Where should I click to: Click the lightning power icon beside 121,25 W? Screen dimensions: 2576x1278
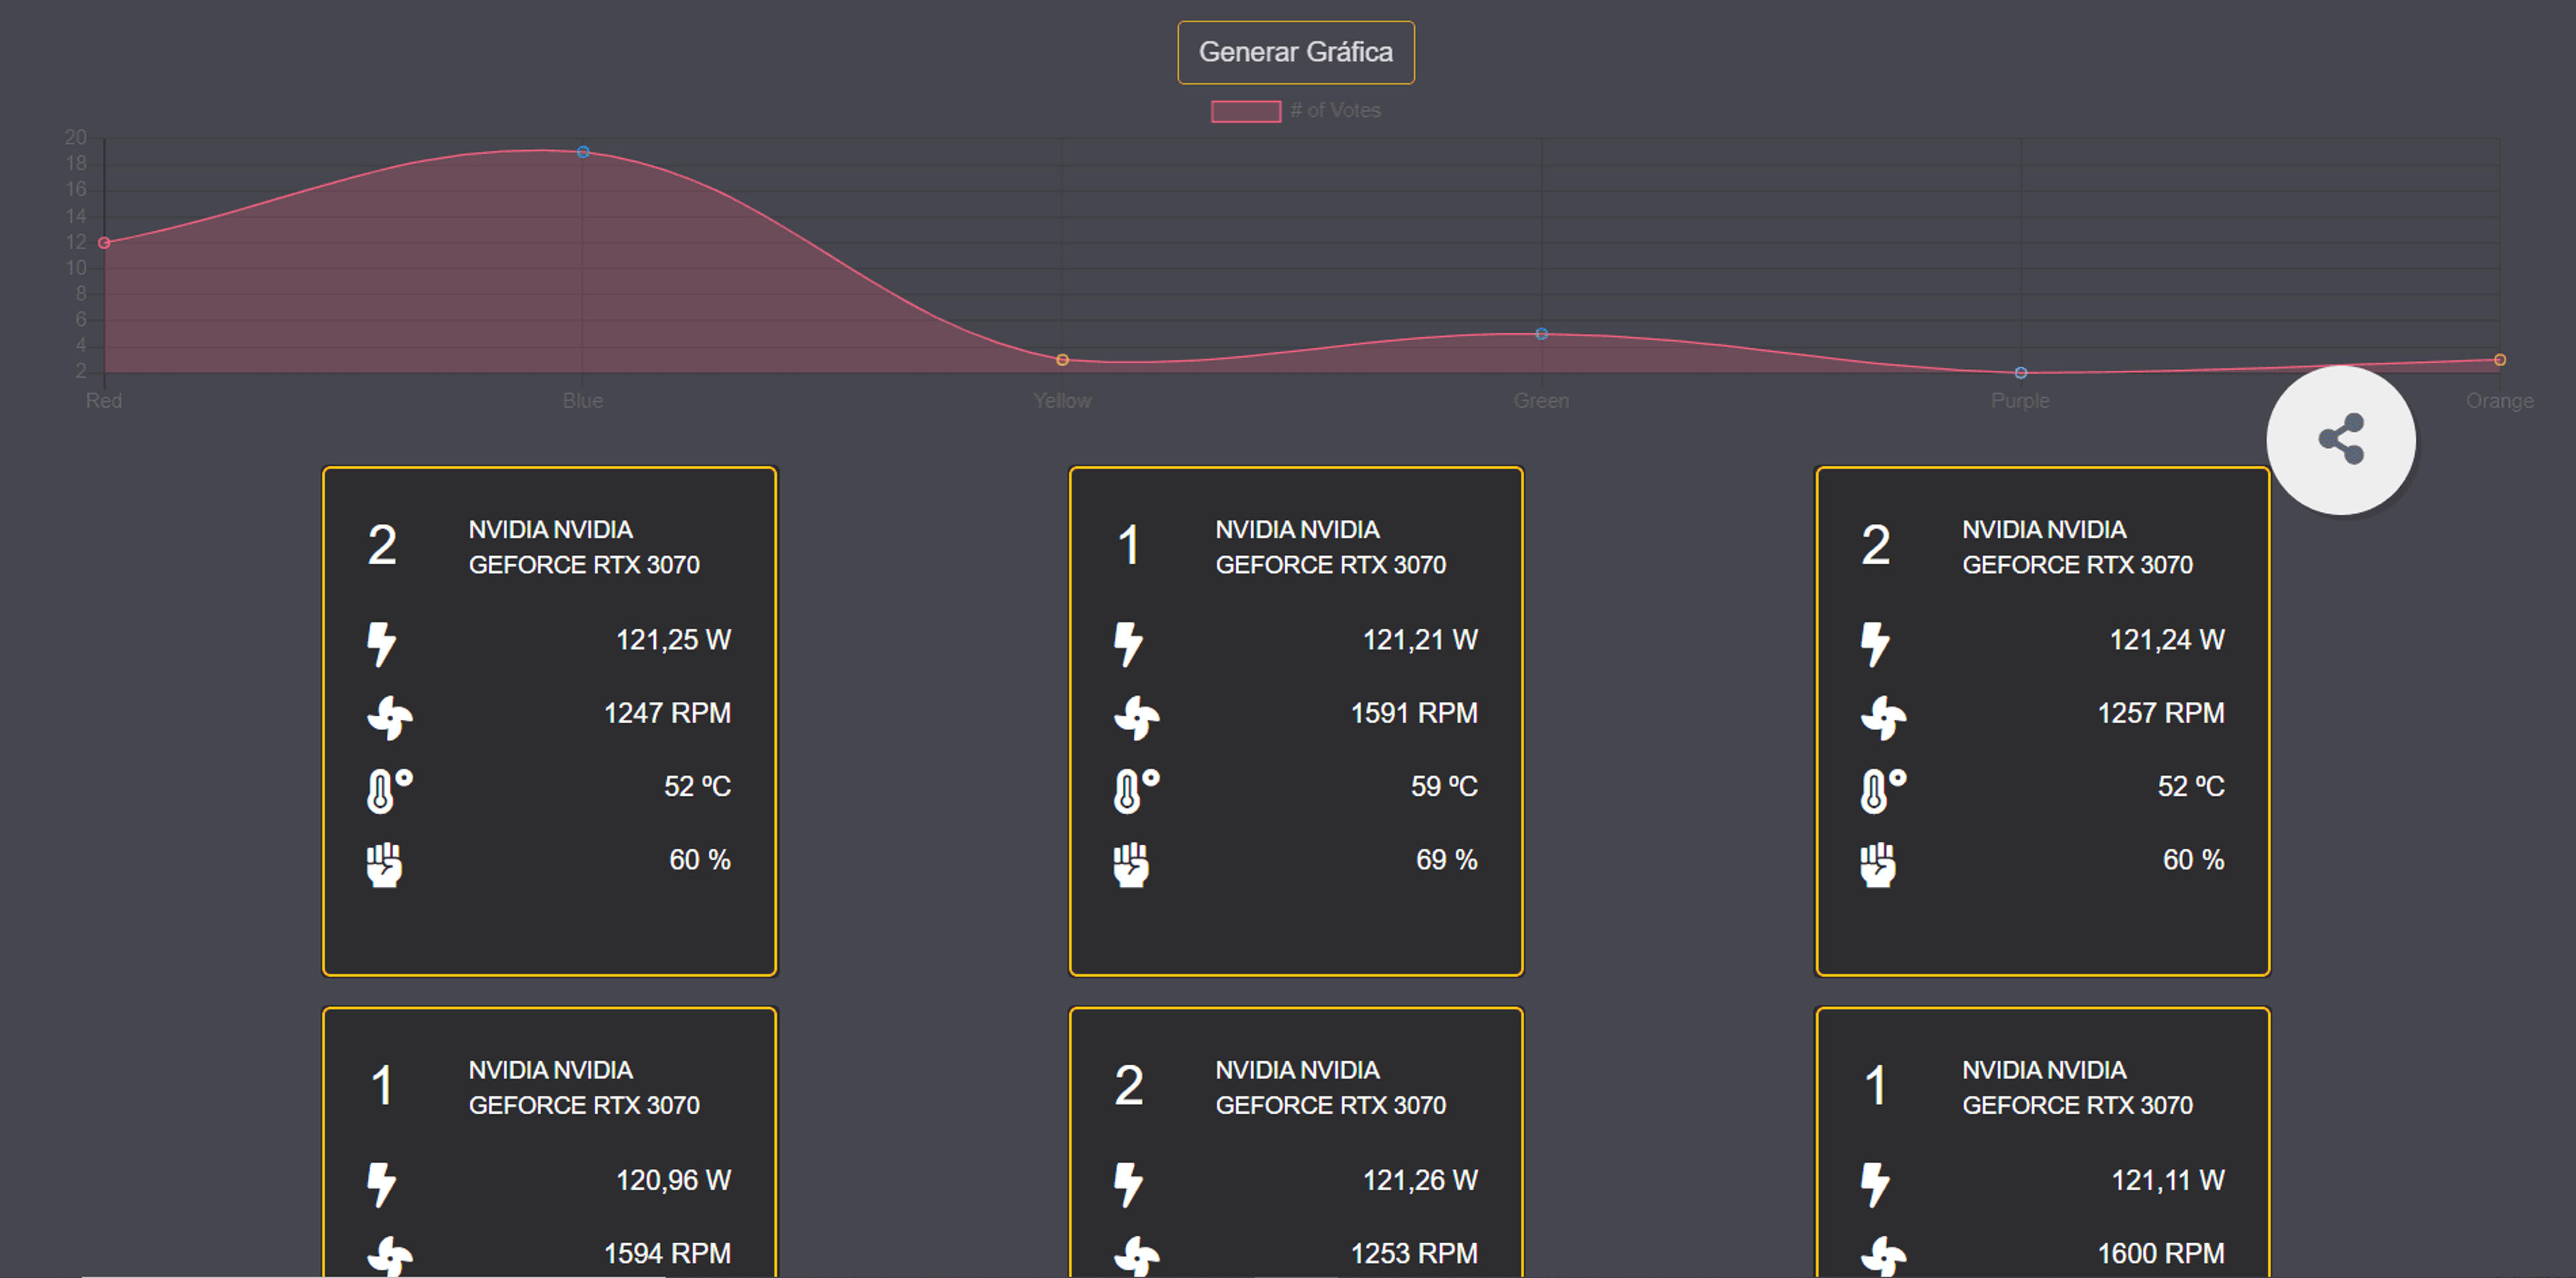click(381, 643)
